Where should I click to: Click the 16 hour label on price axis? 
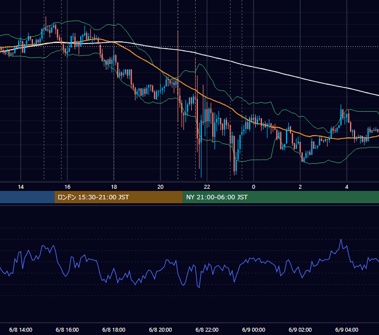pos(67,187)
